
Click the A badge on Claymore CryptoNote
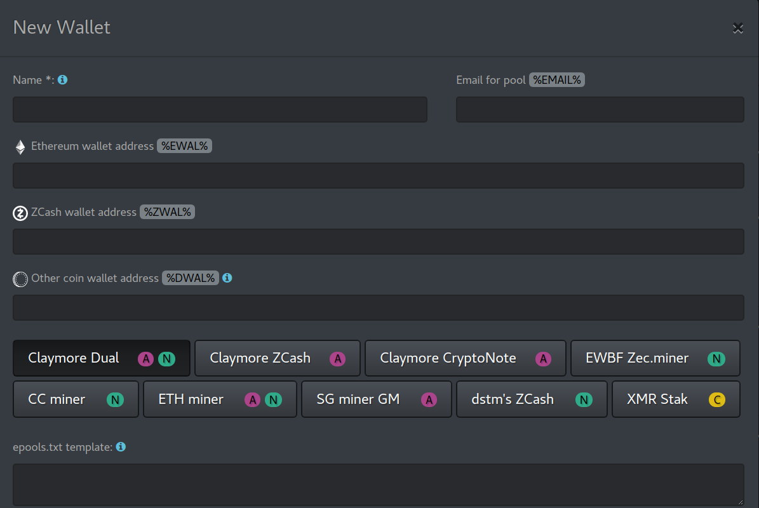click(543, 359)
